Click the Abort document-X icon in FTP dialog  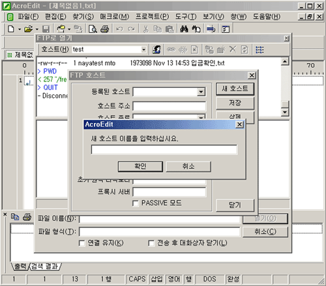pyautogui.click(x=194, y=50)
